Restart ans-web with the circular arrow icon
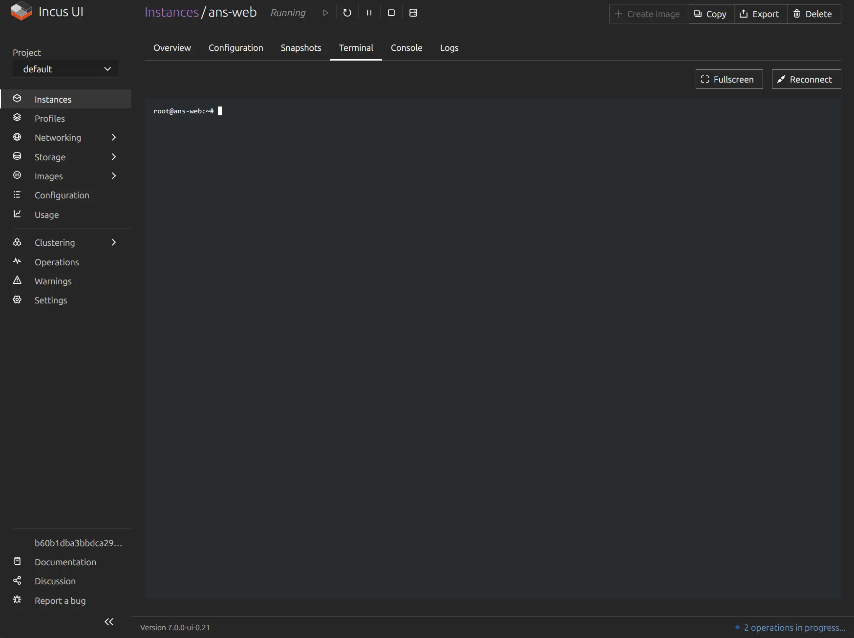Viewport: 854px width, 638px height. point(347,13)
